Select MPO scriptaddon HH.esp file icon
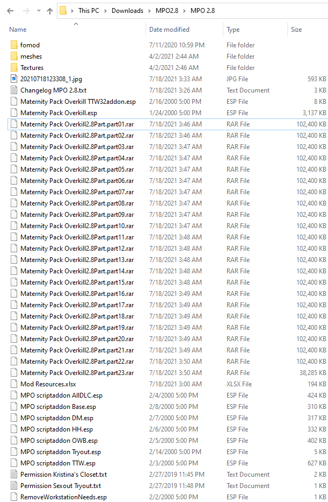328x502 pixels. 14,429
